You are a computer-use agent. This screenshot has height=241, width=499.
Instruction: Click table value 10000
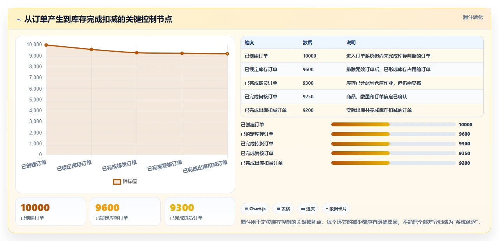tap(309, 56)
